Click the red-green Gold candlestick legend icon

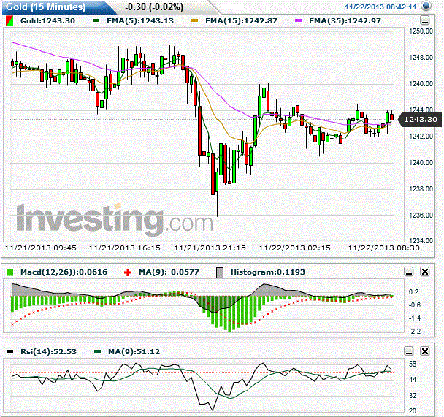pyautogui.click(x=9, y=21)
